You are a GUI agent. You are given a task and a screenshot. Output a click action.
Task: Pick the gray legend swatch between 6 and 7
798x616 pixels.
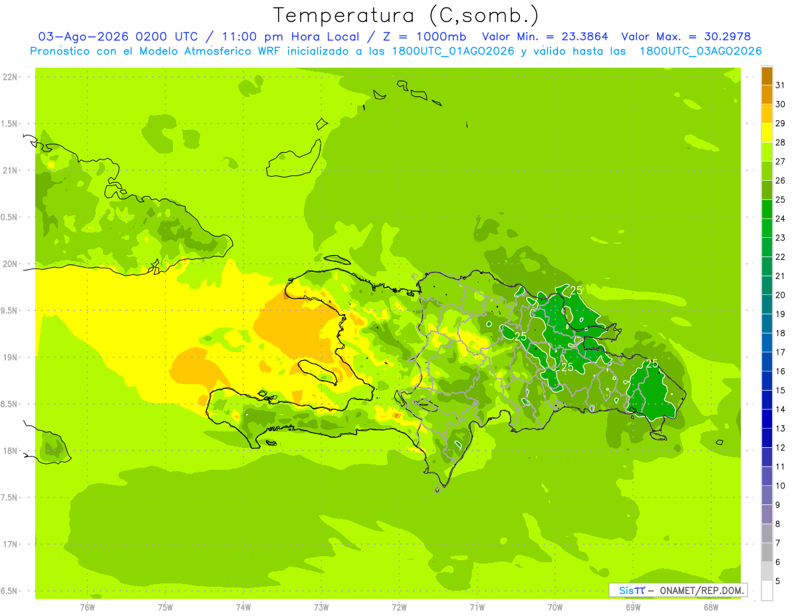pos(767,552)
